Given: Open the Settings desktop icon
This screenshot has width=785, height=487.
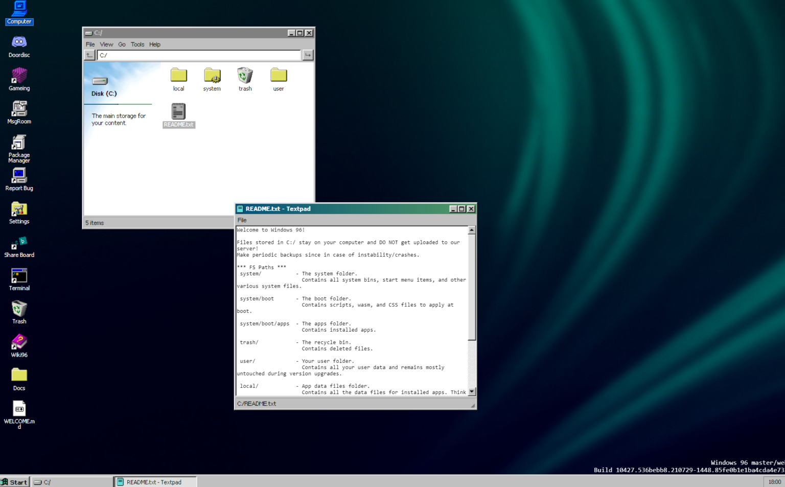Looking at the screenshot, I should (x=19, y=213).
